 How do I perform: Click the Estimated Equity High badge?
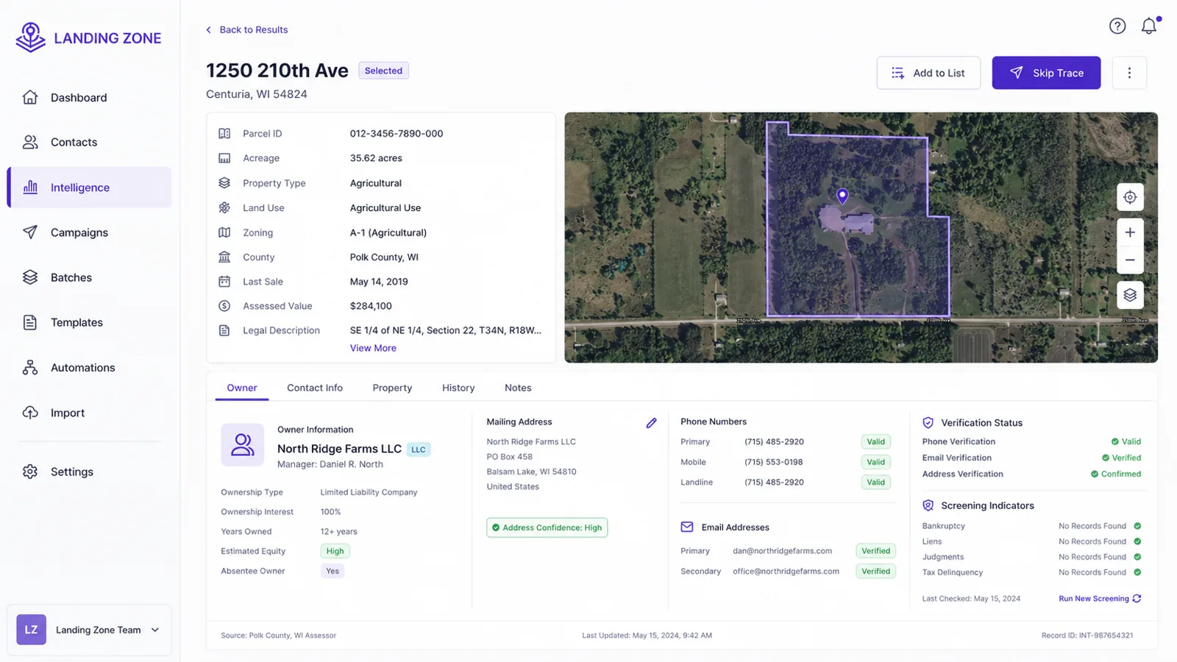tap(335, 551)
